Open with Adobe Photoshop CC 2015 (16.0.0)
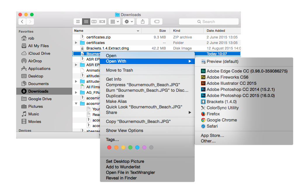302x194 pixels. tap(244, 96)
